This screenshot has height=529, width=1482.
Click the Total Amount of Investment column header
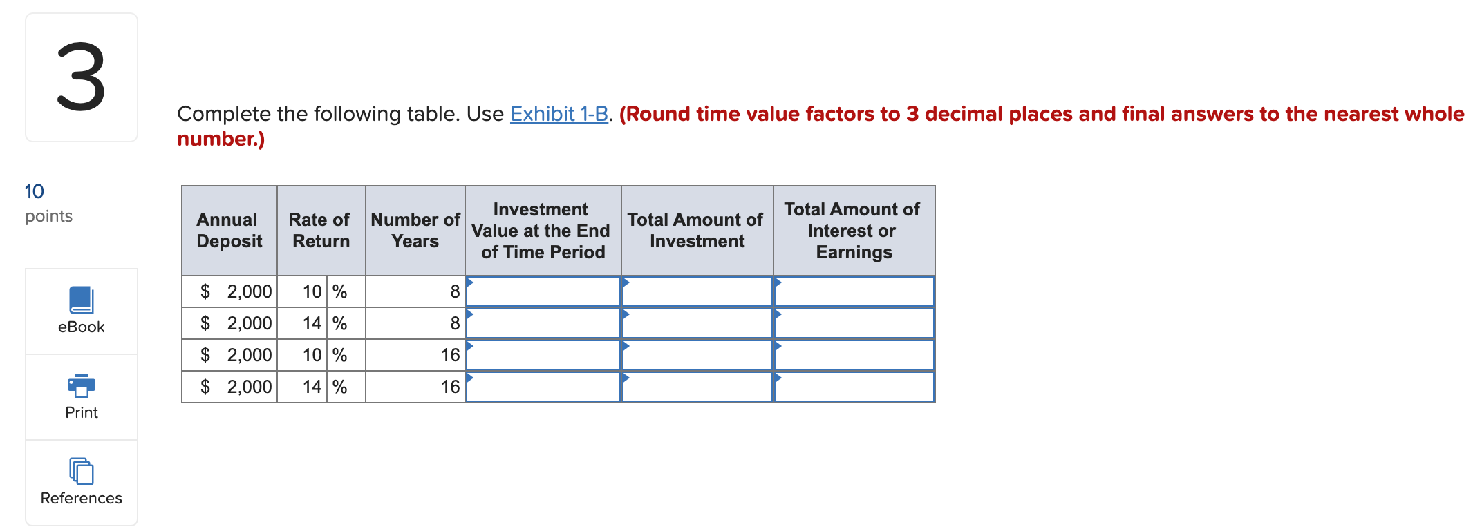pos(696,230)
